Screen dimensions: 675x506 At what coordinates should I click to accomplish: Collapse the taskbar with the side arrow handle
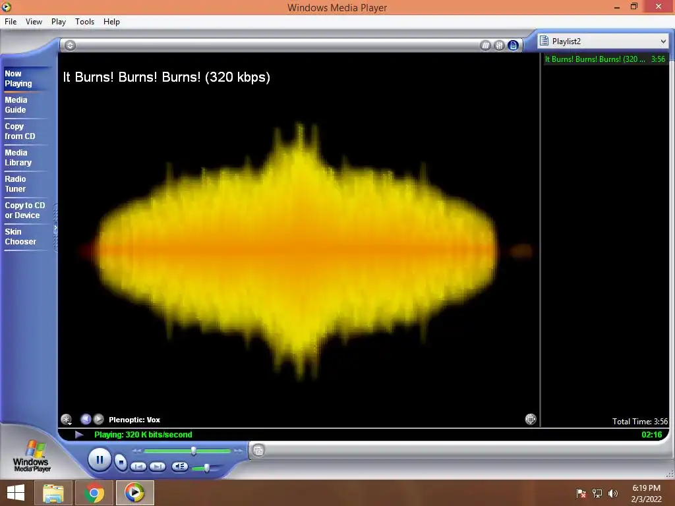coord(55,228)
